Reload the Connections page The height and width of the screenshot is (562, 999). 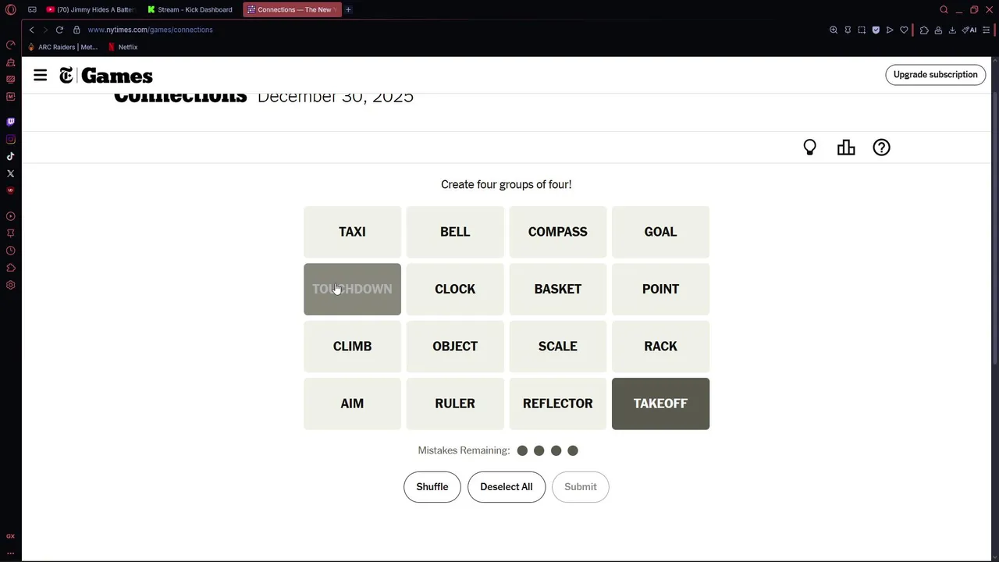(59, 30)
